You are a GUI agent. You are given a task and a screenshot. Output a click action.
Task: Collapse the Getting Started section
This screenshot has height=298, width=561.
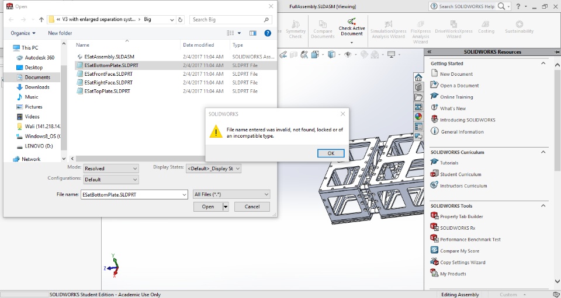click(x=543, y=63)
